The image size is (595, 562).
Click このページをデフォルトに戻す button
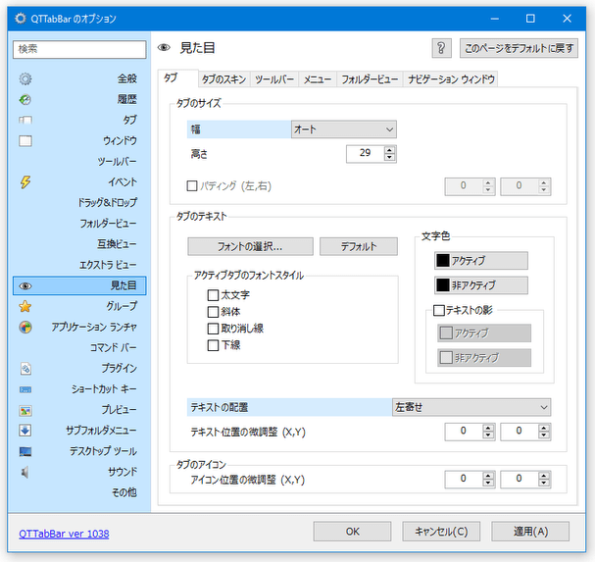[x=519, y=48]
